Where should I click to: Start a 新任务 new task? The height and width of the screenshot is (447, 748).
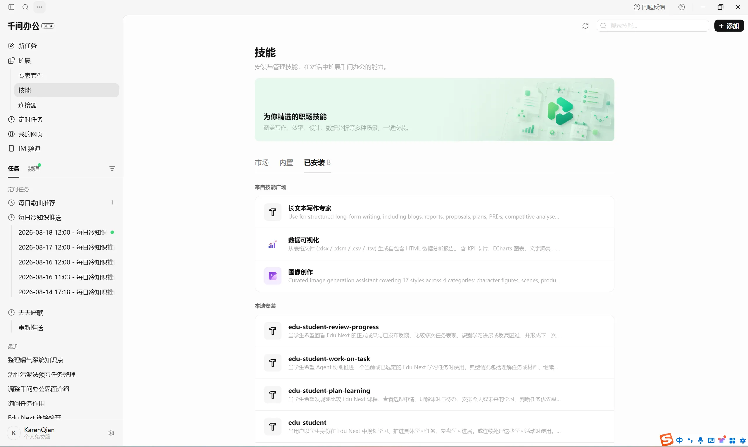pyautogui.click(x=61, y=45)
